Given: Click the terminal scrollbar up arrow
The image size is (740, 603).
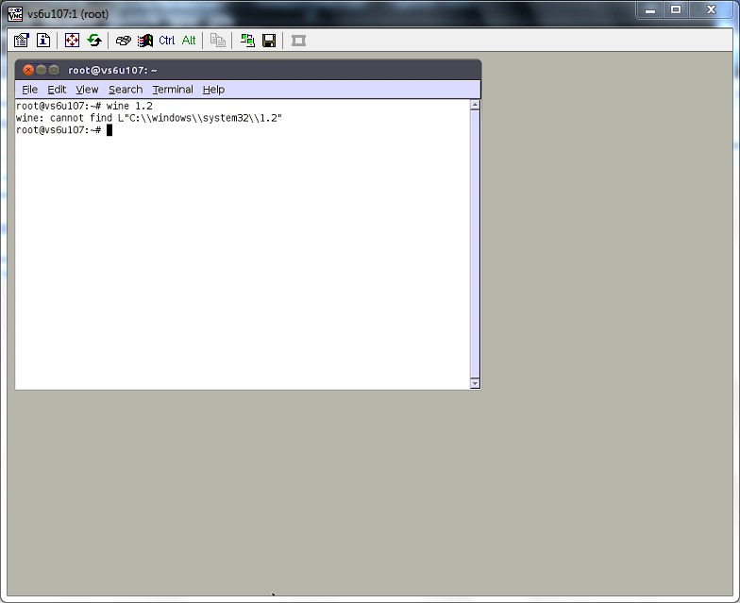Looking at the screenshot, I should (475, 105).
